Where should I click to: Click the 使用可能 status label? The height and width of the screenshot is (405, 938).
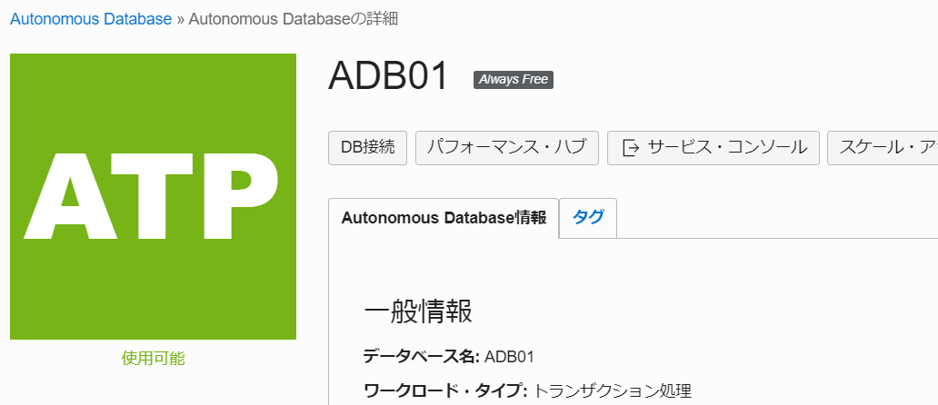(153, 359)
